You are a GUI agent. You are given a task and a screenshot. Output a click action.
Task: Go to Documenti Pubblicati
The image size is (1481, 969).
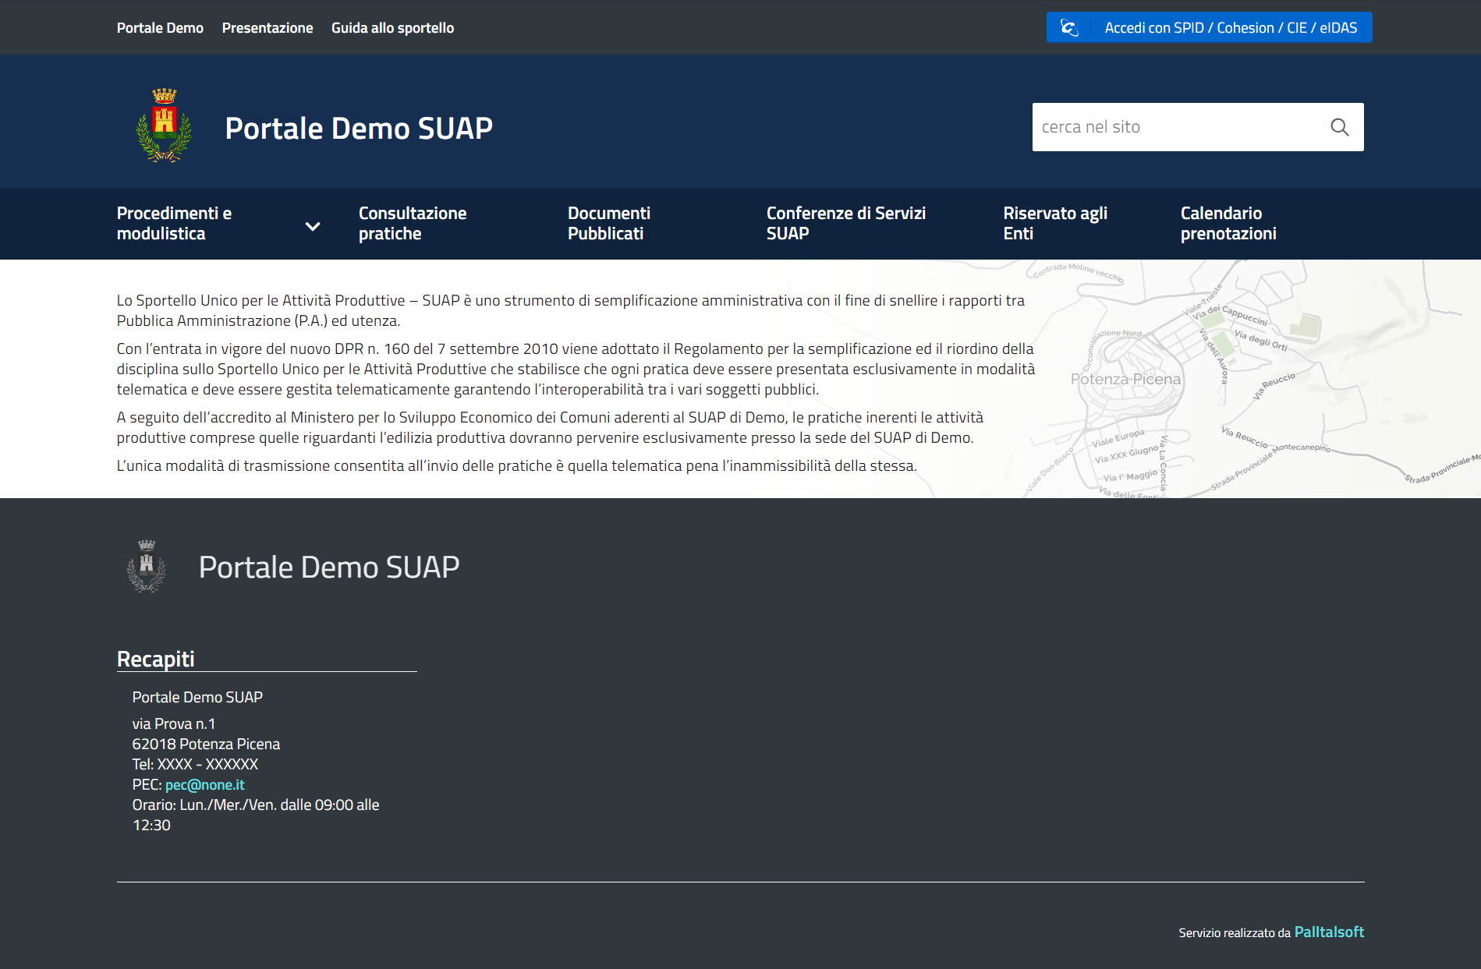[608, 224]
